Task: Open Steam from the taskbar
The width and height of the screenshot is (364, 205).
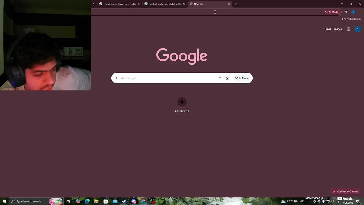Action: (x=124, y=201)
